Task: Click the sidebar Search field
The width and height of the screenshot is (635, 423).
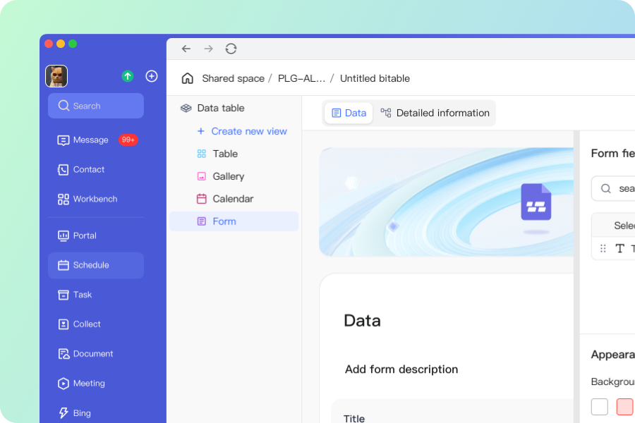Action: [95, 106]
